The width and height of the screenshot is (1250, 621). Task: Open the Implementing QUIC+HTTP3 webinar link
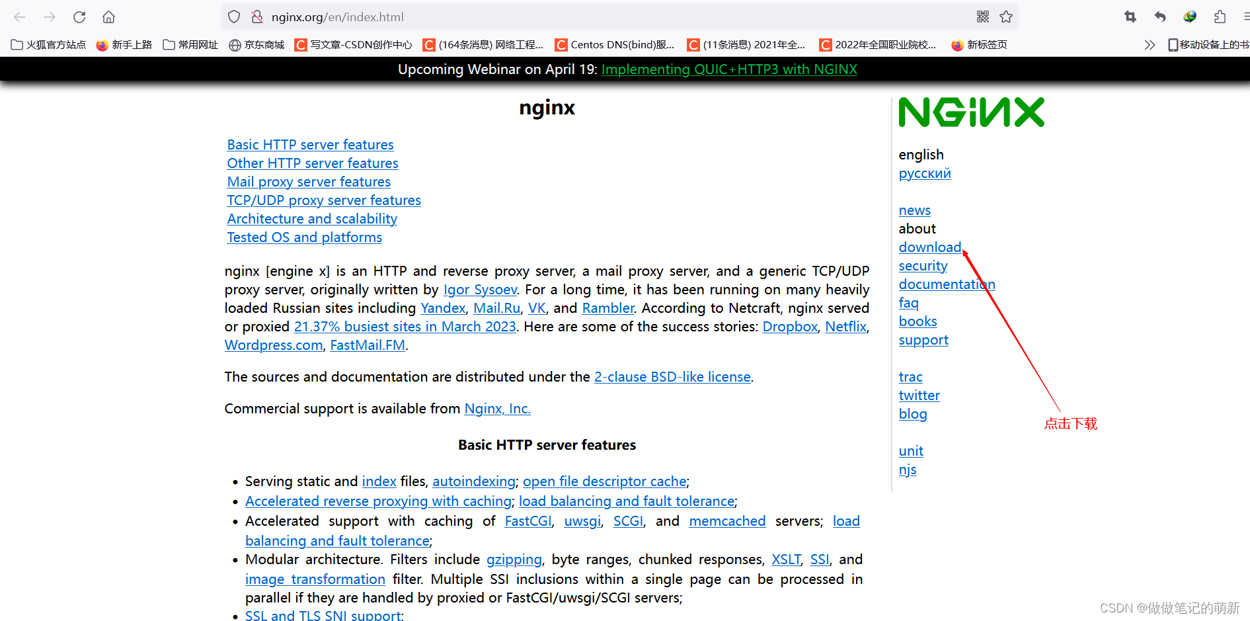coord(729,69)
